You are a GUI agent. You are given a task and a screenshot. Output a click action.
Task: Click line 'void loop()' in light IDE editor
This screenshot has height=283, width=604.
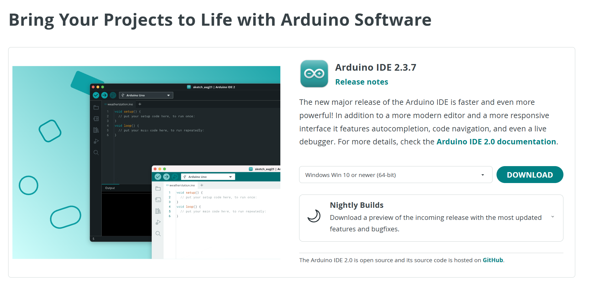click(x=189, y=207)
